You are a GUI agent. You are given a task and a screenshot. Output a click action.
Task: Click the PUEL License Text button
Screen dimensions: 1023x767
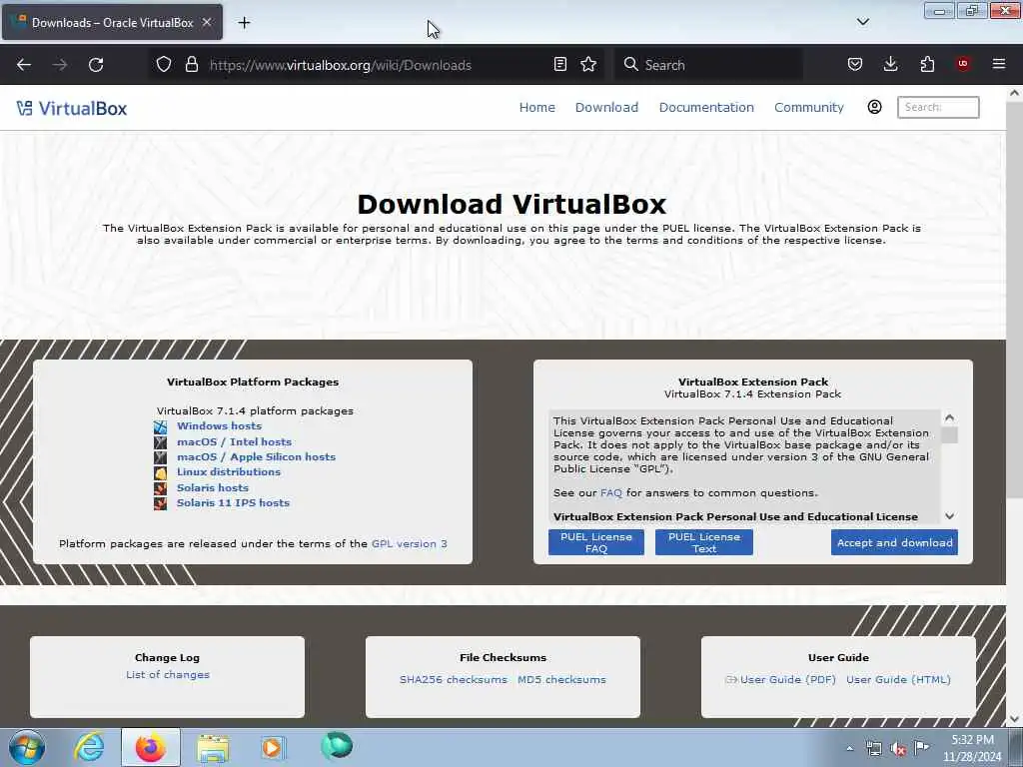[x=704, y=542]
